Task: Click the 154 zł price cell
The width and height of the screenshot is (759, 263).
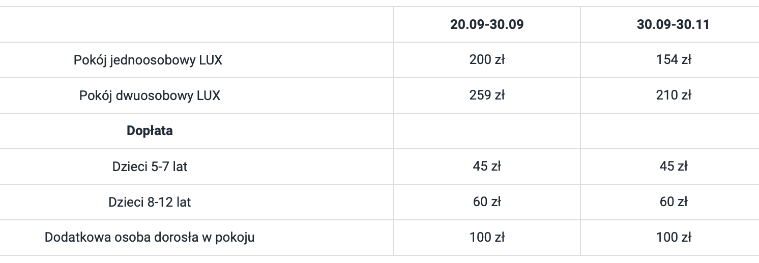Action: pos(674,60)
